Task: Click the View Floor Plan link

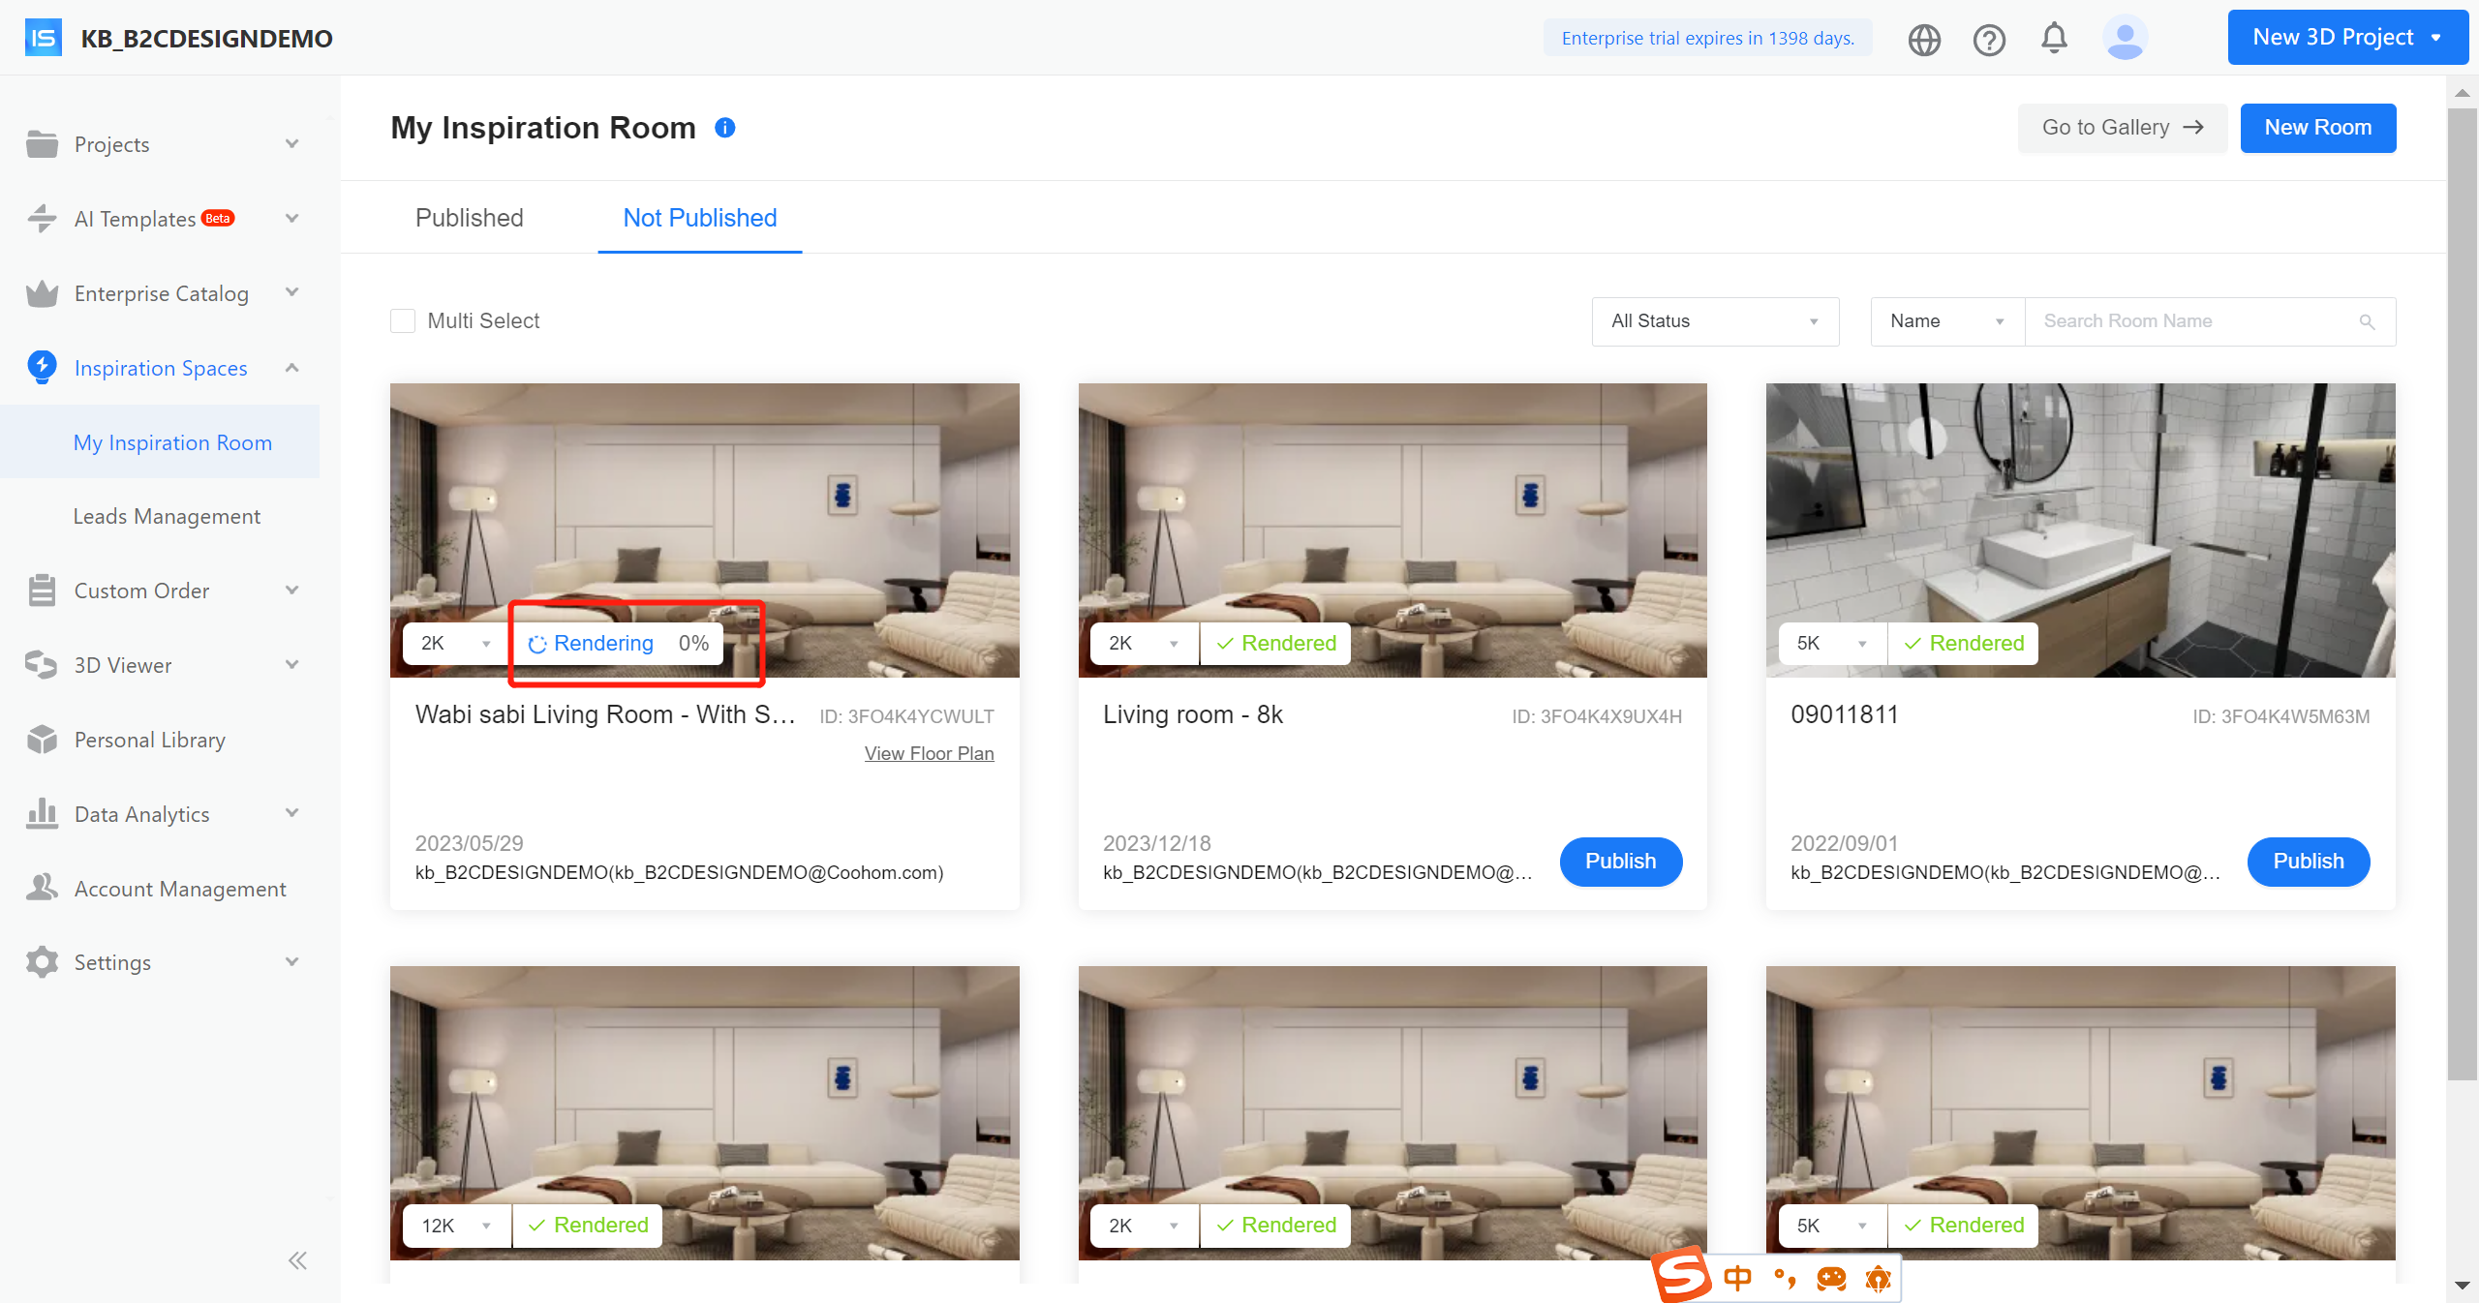Action: 929,753
